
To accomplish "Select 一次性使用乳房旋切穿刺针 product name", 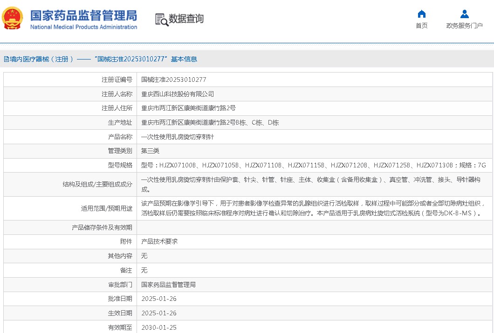I will (178, 137).
